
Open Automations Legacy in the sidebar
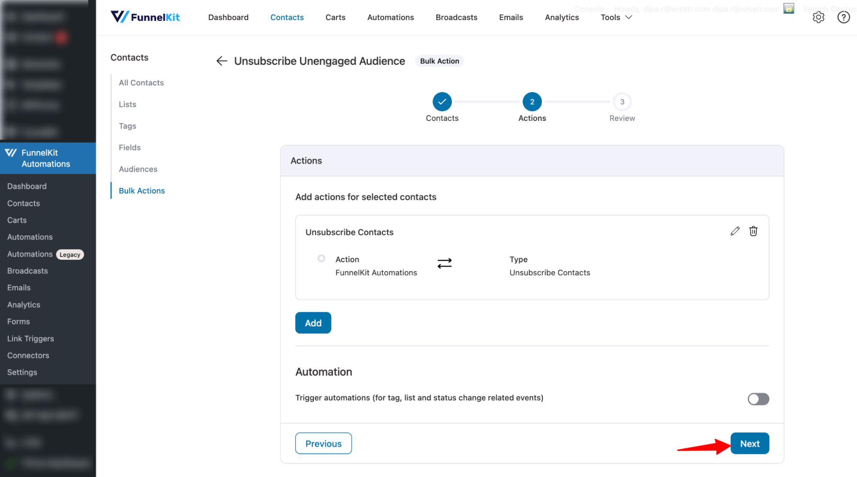click(x=45, y=254)
